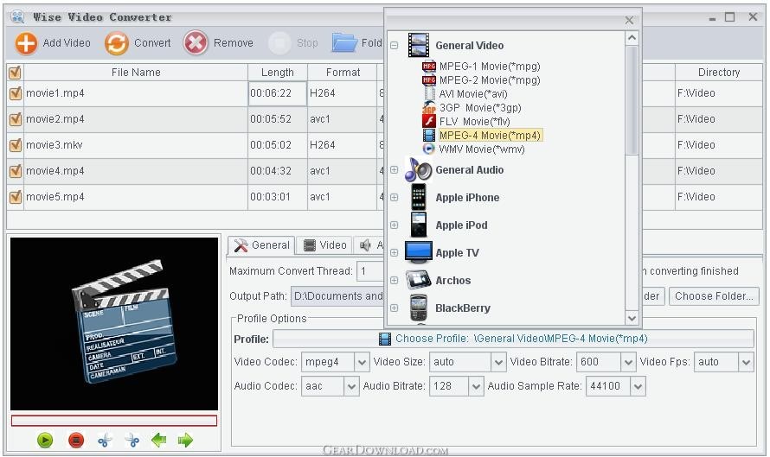
Task: Click the Choose Profile button
Action: click(x=513, y=339)
